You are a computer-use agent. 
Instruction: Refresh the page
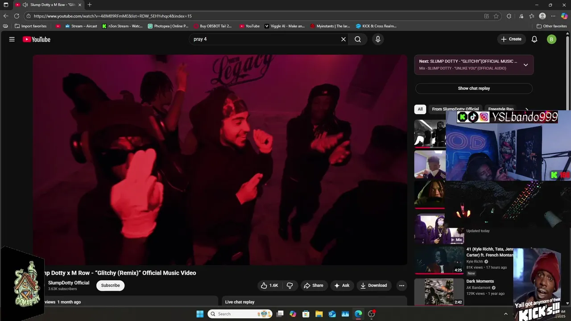point(17,16)
